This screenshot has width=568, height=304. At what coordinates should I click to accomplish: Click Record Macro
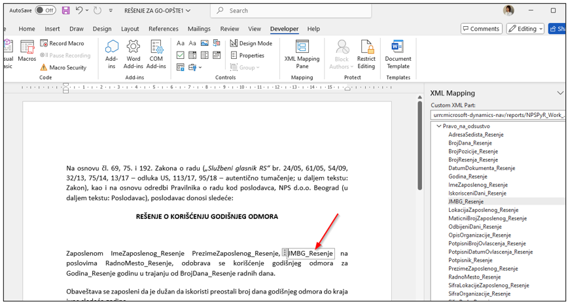[62, 43]
